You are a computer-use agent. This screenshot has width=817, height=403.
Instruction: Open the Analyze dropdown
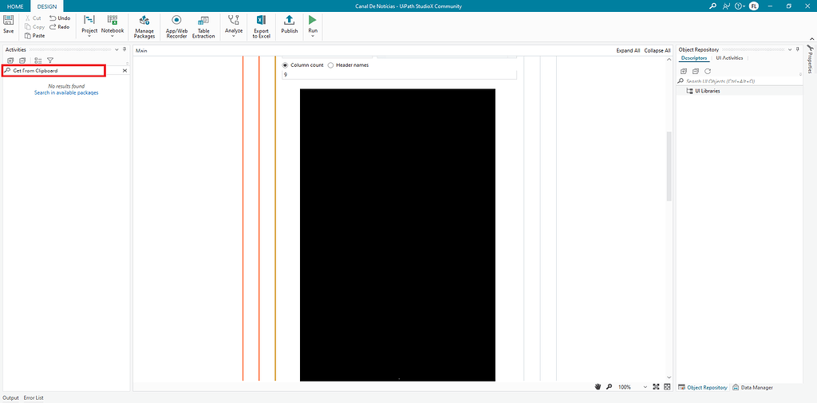pos(234,26)
